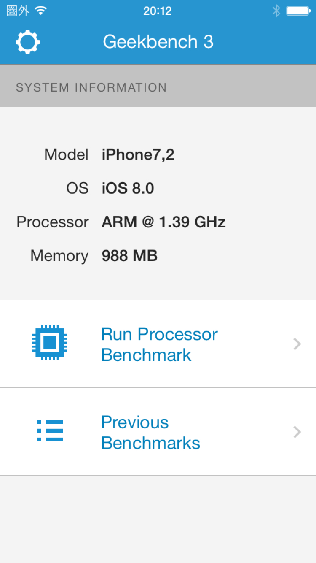Select the iOS 8.0 OS value
This screenshot has height=563, width=316.
point(128,188)
